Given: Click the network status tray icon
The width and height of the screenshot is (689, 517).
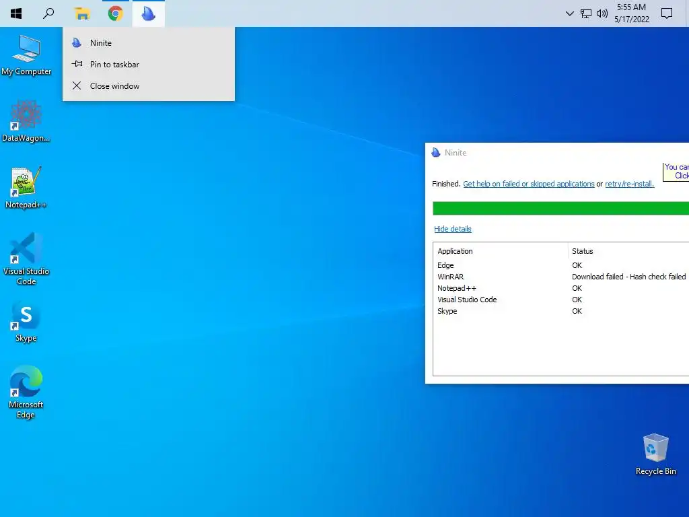Looking at the screenshot, I should (586, 13).
